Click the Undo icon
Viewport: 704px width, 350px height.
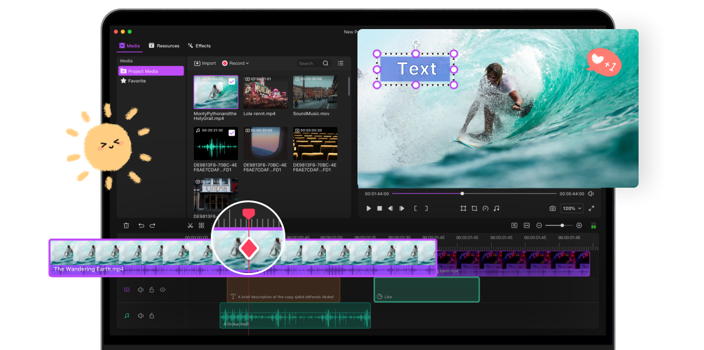[x=141, y=225]
